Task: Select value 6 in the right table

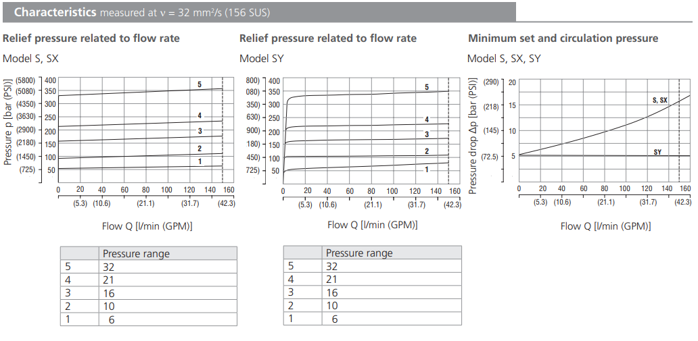Action: (334, 319)
